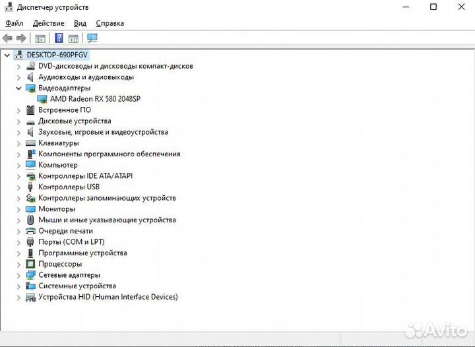Image resolution: width=475 pixels, height=347 pixels.
Task: Click the show/hide console tree toolbar icon
Action: point(40,38)
